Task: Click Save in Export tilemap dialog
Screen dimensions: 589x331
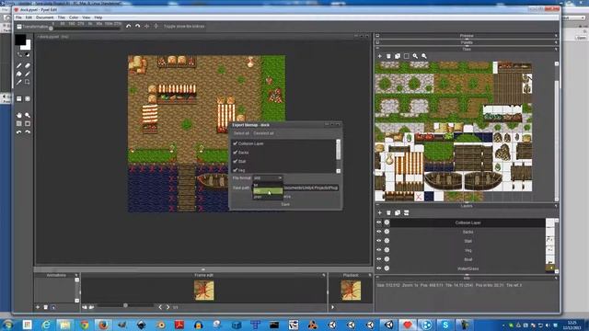Action: coord(285,204)
